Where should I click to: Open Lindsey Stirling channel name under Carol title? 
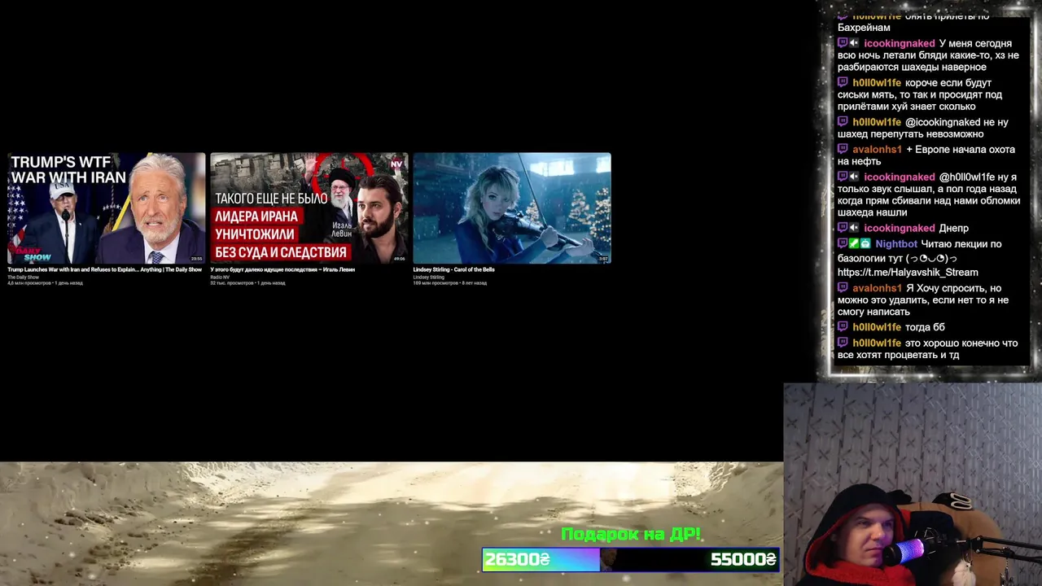pyautogui.click(x=428, y=278)
